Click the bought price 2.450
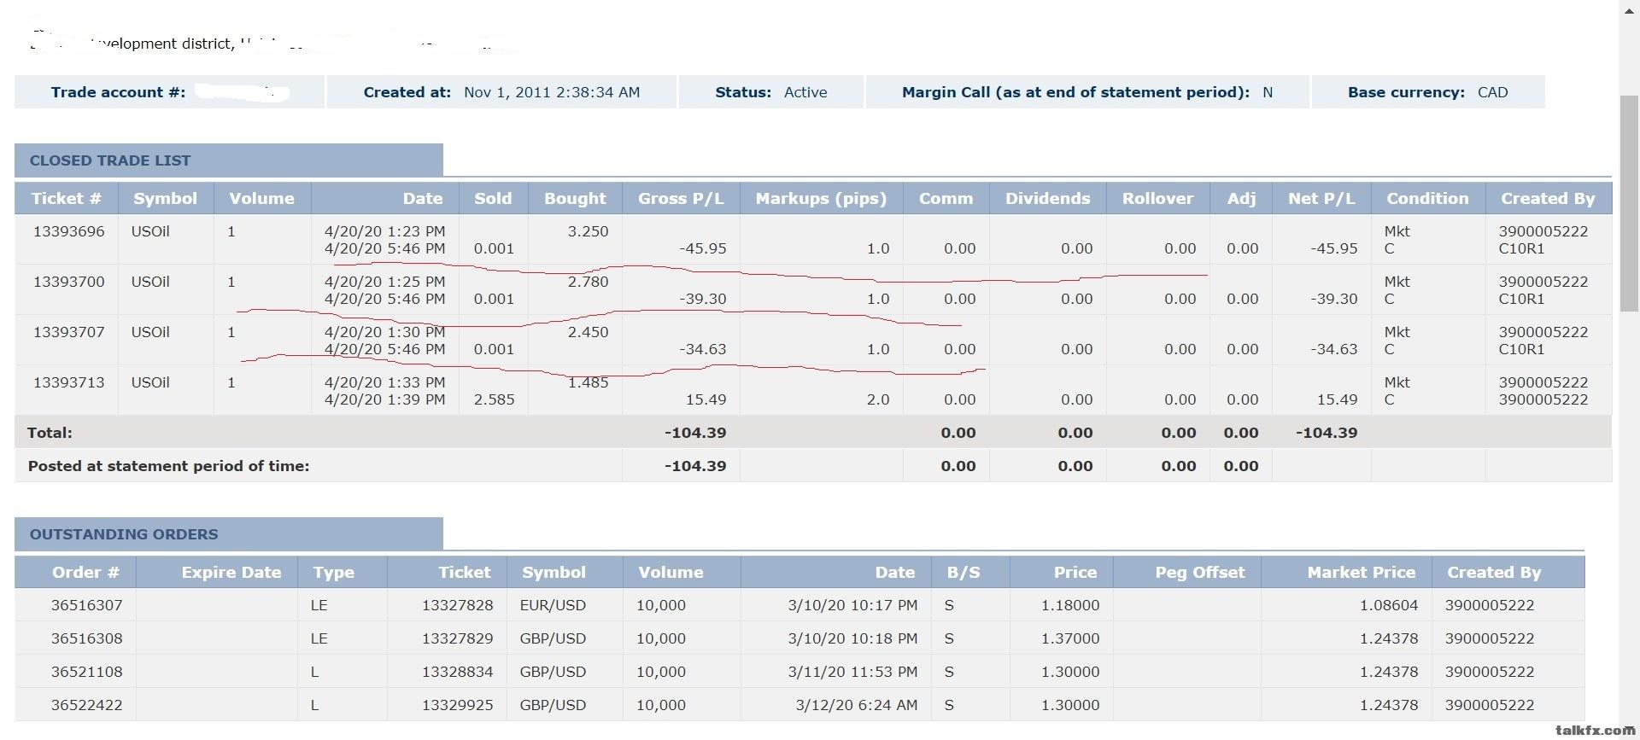The image size is (1640, 740). (x=588, y=332)
